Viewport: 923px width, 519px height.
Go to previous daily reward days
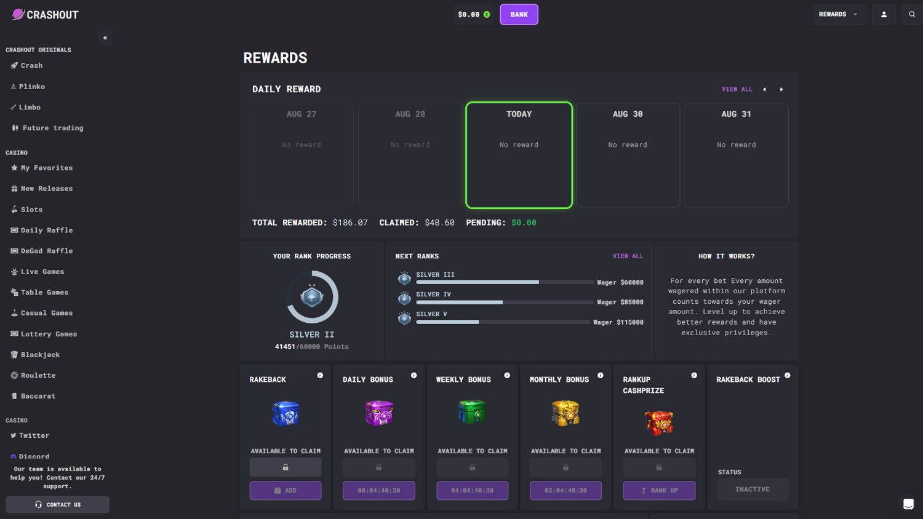764,90
